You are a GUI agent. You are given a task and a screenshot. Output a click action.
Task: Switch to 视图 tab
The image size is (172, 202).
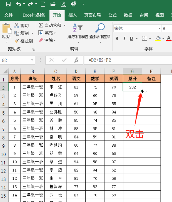coord(160,15)
